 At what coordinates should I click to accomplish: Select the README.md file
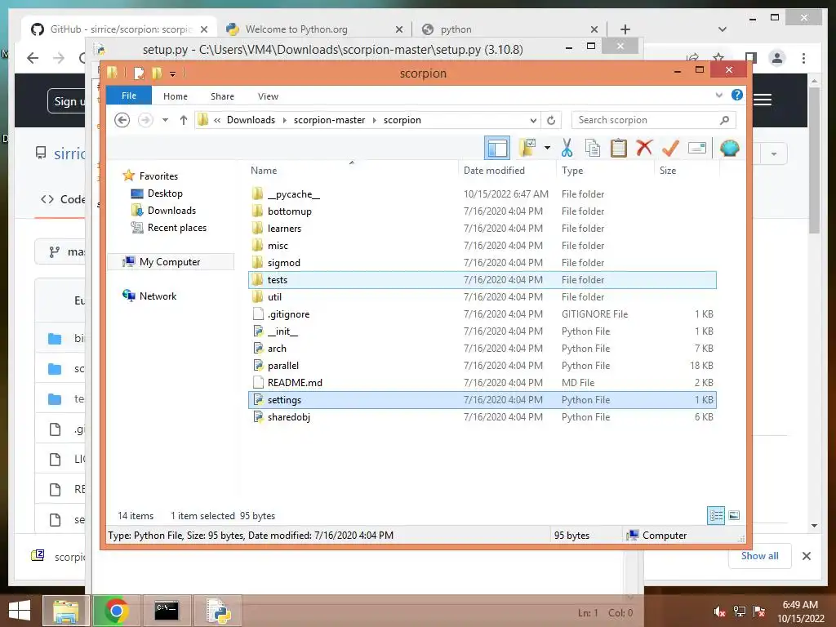pos(482,382)
